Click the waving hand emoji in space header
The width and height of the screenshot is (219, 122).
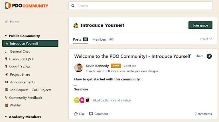[76, 25]
